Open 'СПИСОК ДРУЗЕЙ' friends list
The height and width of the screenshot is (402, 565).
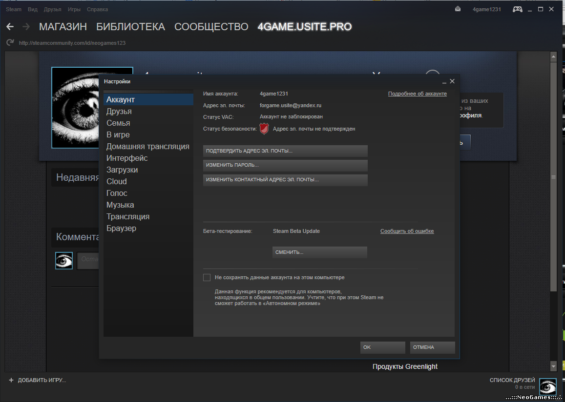click(x=512, y=380)
